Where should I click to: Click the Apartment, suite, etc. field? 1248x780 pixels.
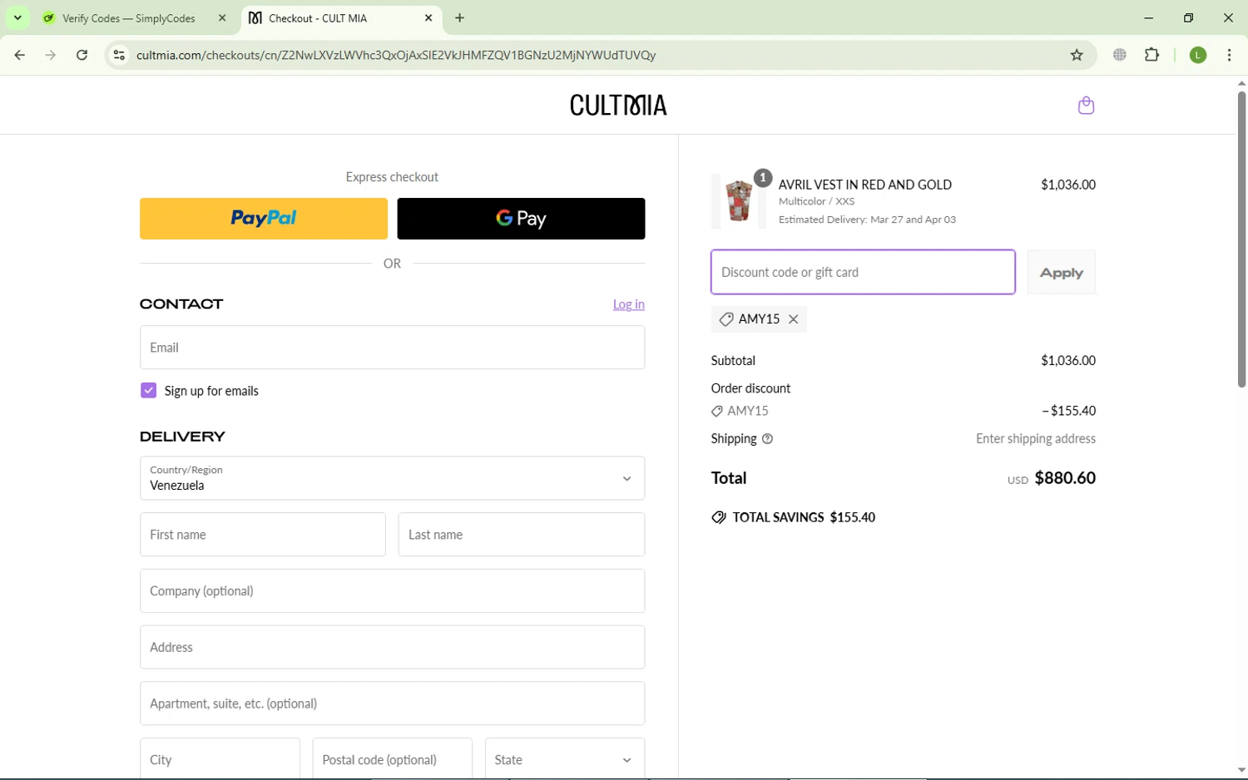pyautogui.click(x=392, y=703)
